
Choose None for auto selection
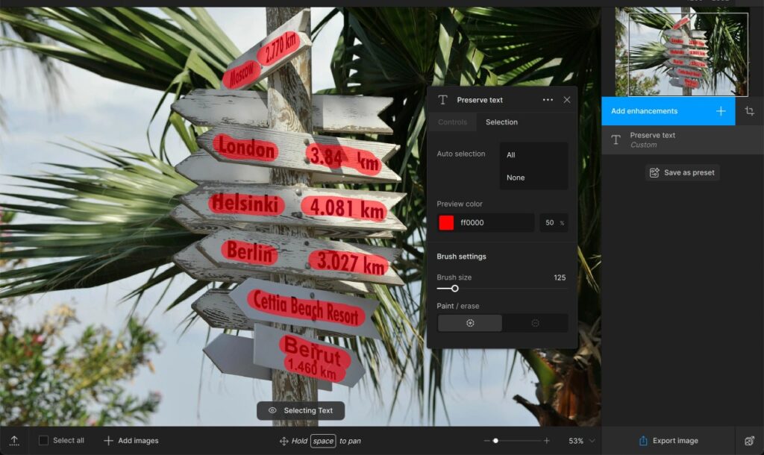pyautogui.click(x=533, y=178)
